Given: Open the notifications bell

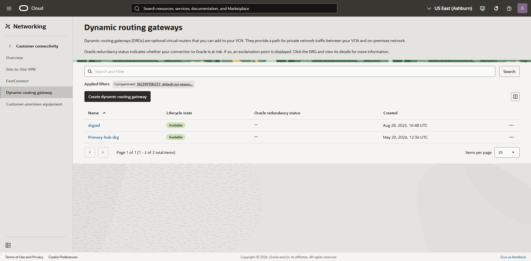Looking at the screenshot, I should [x=496, y=9].
